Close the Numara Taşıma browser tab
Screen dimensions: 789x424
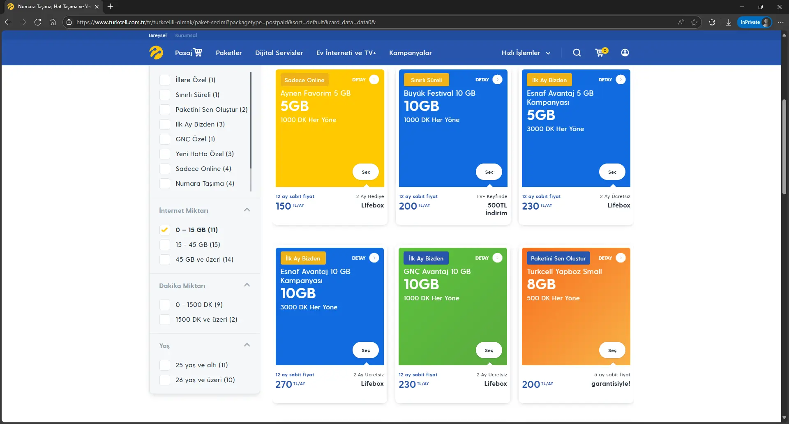pos(97,7)
